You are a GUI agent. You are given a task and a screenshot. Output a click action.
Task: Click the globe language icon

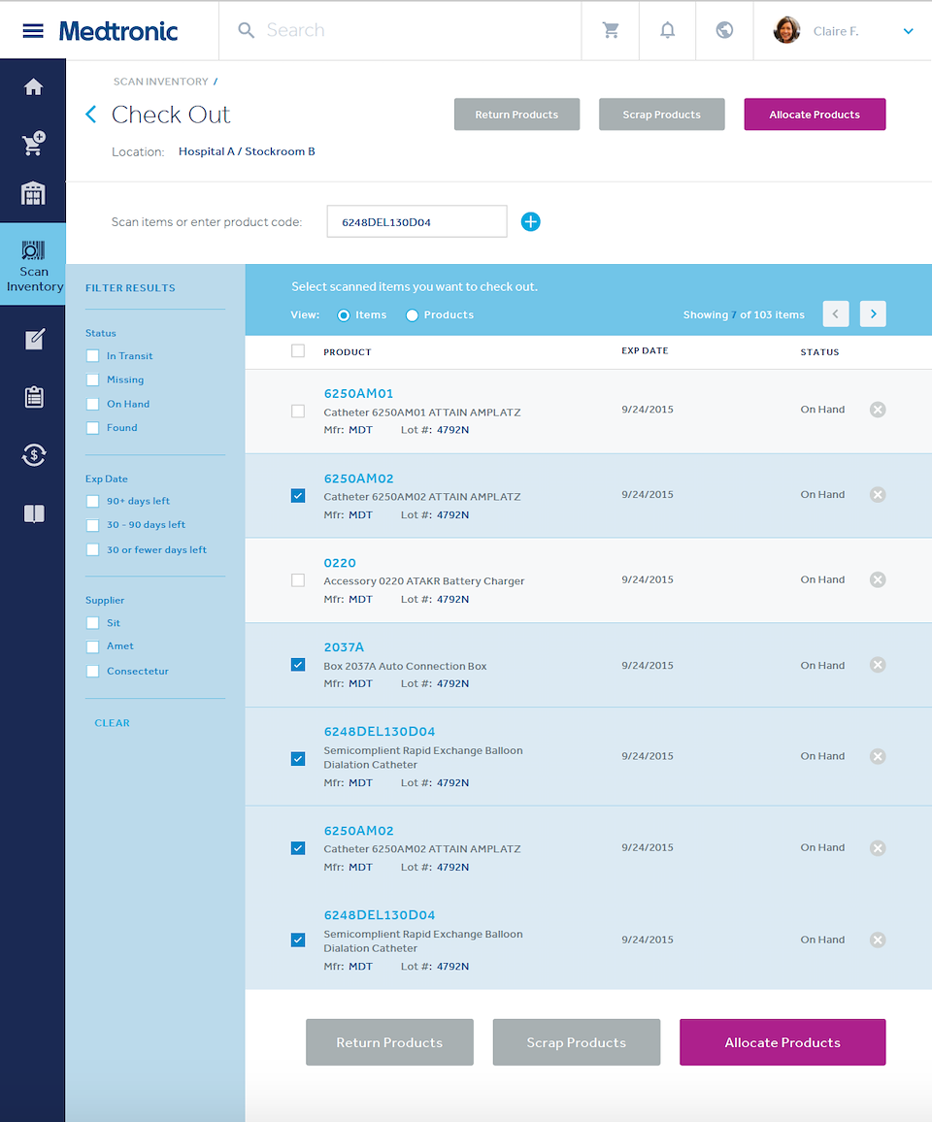724,30
